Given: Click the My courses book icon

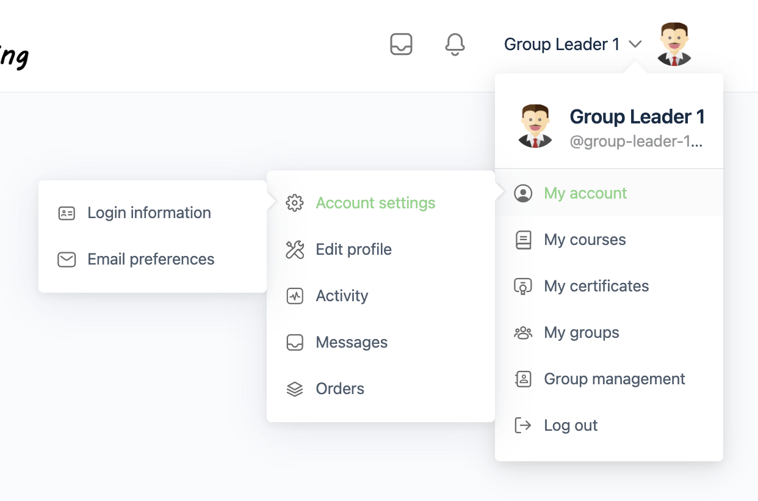Looking at the screenshot, I should (523, 240).
